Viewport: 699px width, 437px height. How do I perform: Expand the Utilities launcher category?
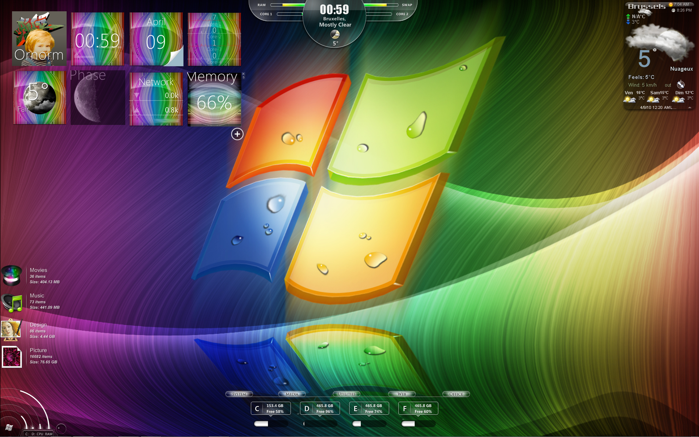tap(346, 394)
